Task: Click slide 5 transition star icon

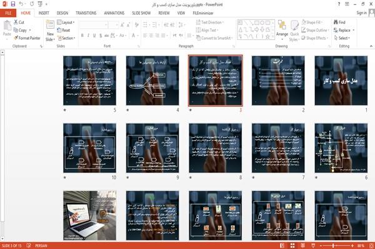Action: click(65, 110)
